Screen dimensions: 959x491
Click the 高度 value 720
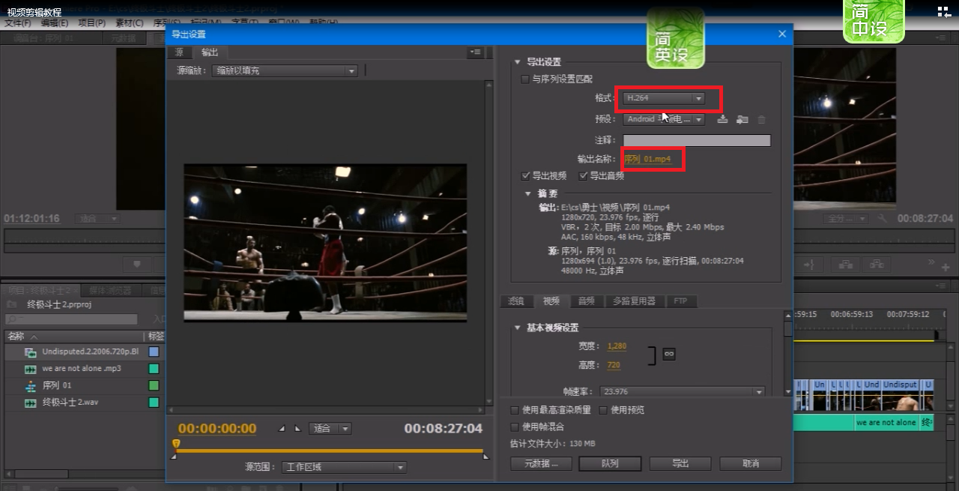tap(614, 365)
